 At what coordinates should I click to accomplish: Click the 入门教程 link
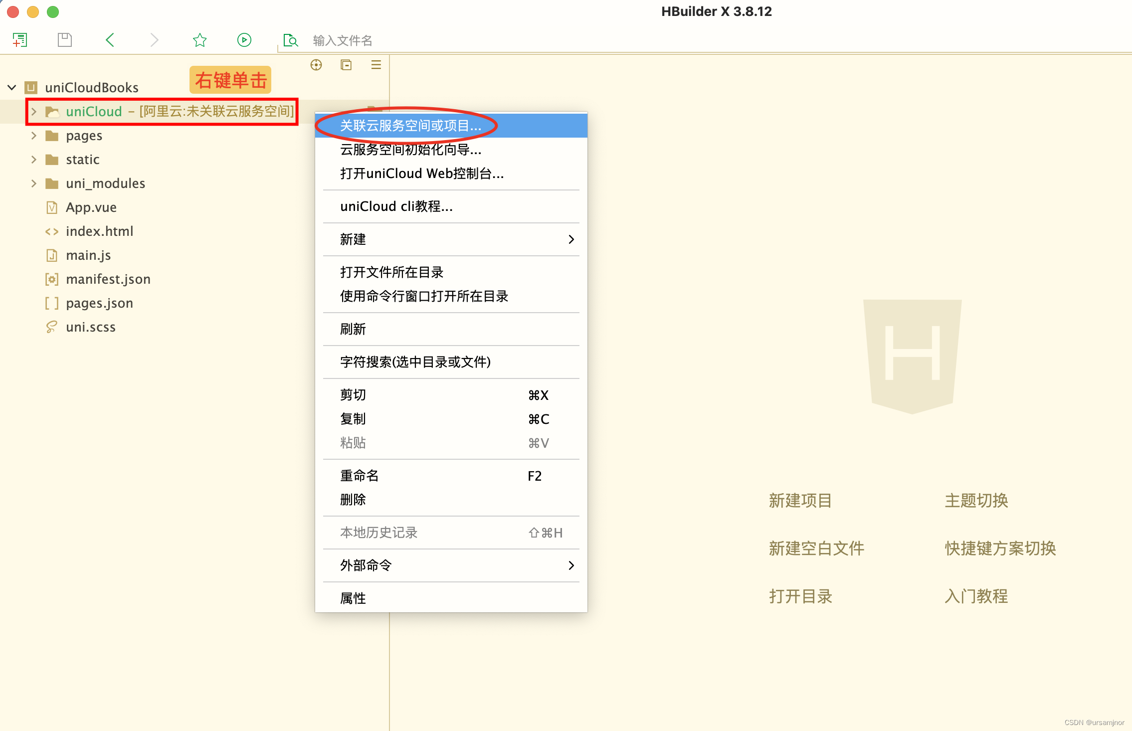click(x=976, y=596)
